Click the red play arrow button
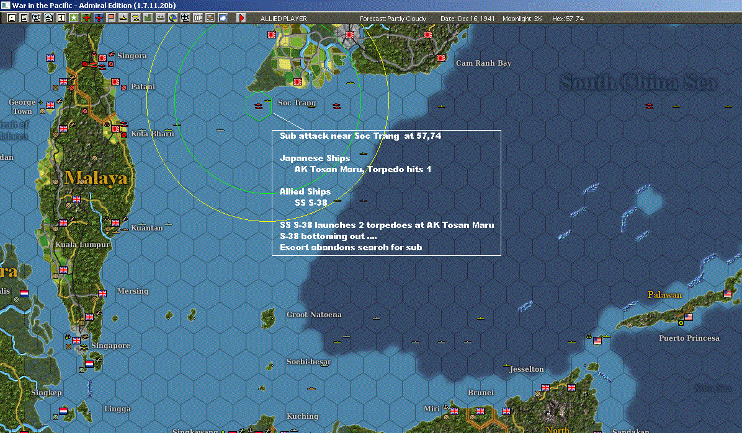The height and width of the screenshot is (433, 742). (x=241, y=18)
